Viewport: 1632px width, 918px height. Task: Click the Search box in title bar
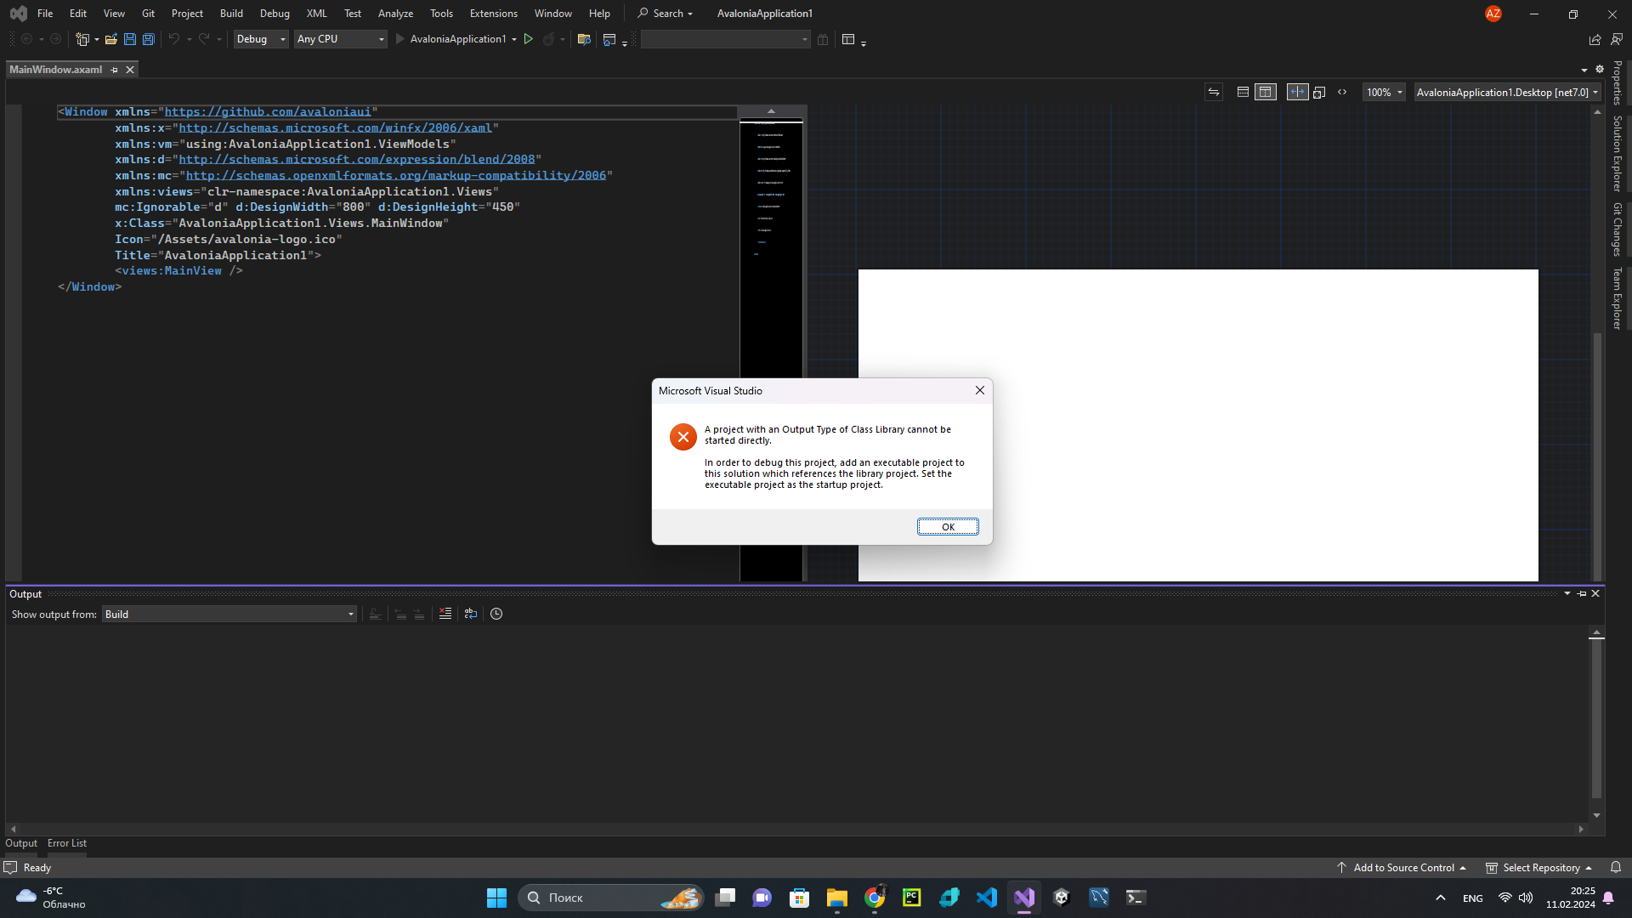click(x=666, y=14)
